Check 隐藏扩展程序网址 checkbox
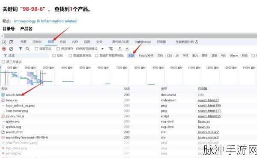 [x=97, y=56]
